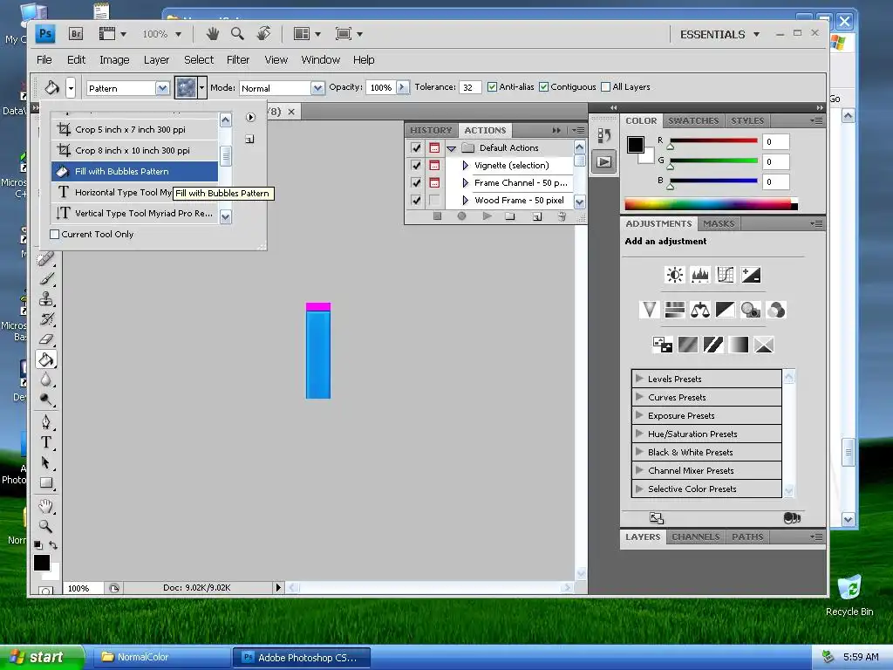Select the Clone Stamp tool
Image resolution: width=893 pixels, height=670 pixels.
(46, 298)
